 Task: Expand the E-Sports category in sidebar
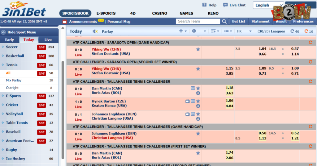coord(13,96)
